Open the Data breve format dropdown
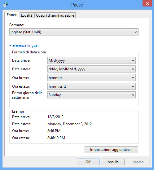The height and width of the screenshot is (170, 154). pyautogui.click(x=91, y=60)
